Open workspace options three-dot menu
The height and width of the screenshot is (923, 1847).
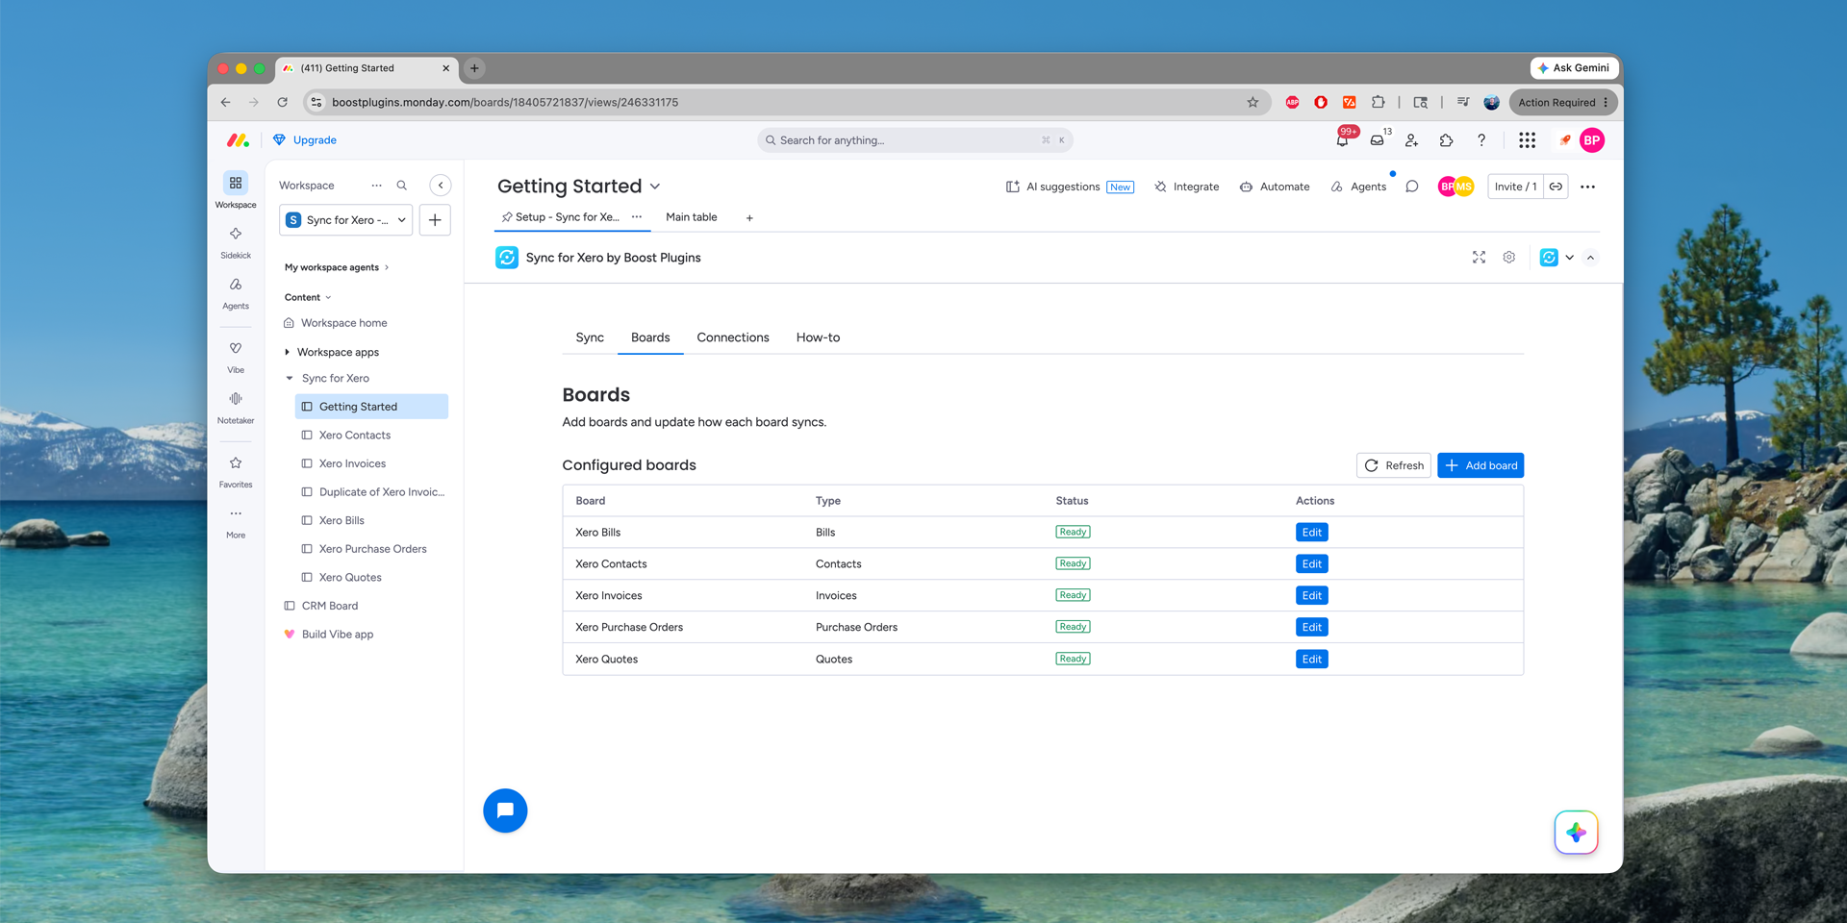coord(376,186)
